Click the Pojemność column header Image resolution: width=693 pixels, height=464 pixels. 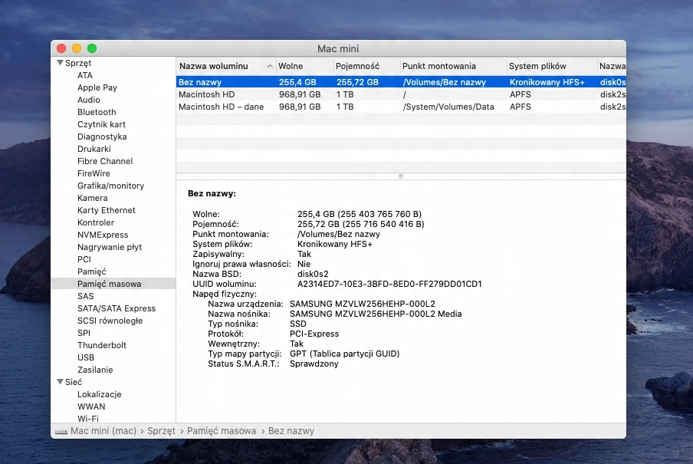click(357, 66)
